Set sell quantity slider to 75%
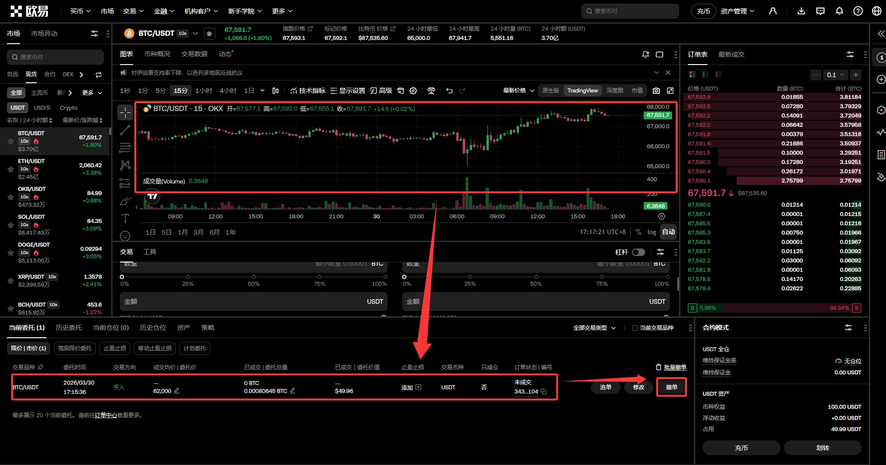The width and height of the screenshot is (886, 465). point(602,277)
